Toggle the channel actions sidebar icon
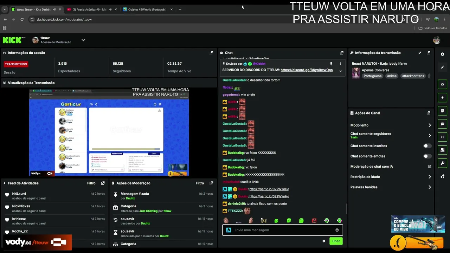 tap(442, 150)
